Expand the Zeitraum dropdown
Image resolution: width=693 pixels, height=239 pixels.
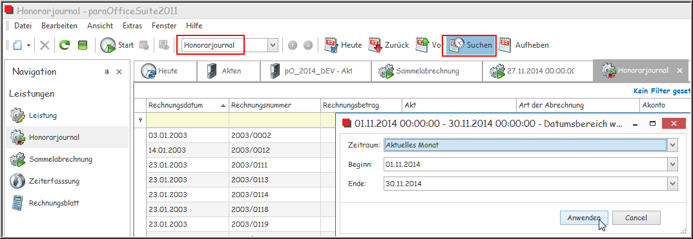[x=673, y=145]
